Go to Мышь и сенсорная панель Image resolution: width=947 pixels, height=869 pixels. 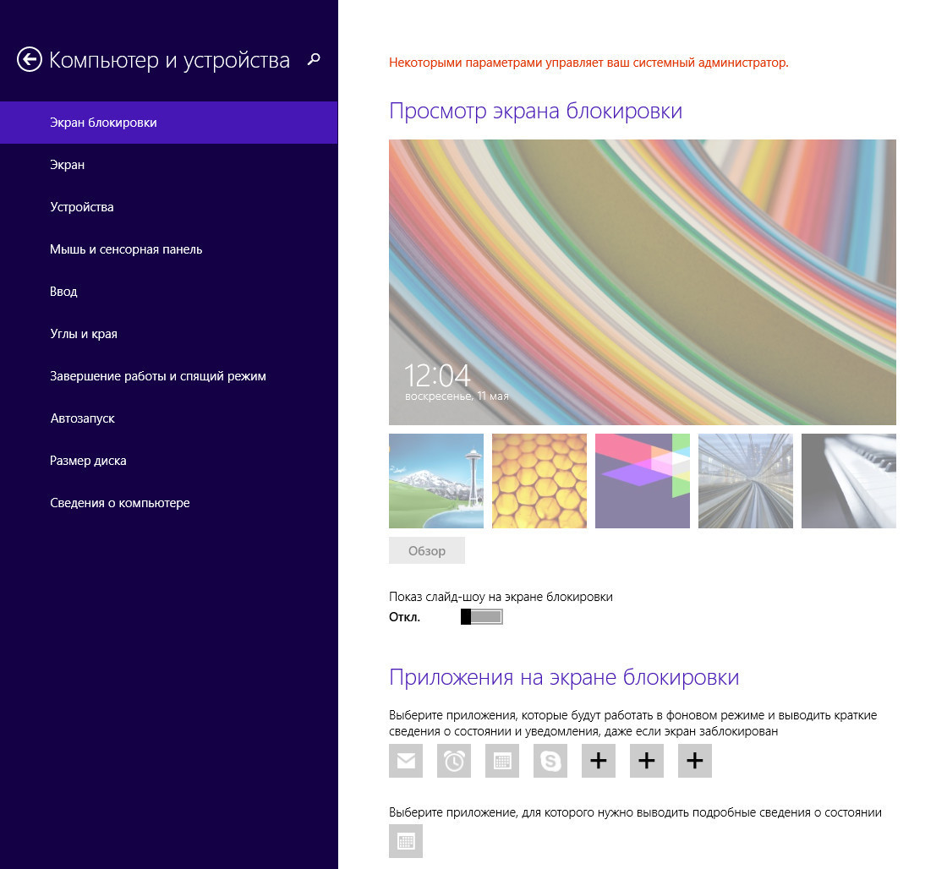pyautogui.click(x=126, y=249)
